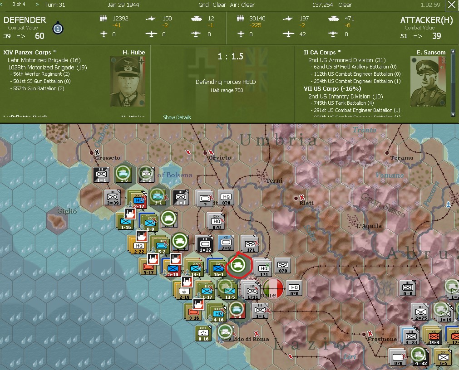
Task: Click Show Details link
Action: [x=177, y=117]
